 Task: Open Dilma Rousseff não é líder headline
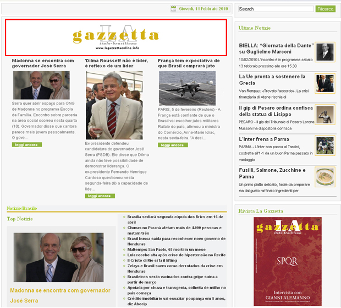click(x=117, y=63)
